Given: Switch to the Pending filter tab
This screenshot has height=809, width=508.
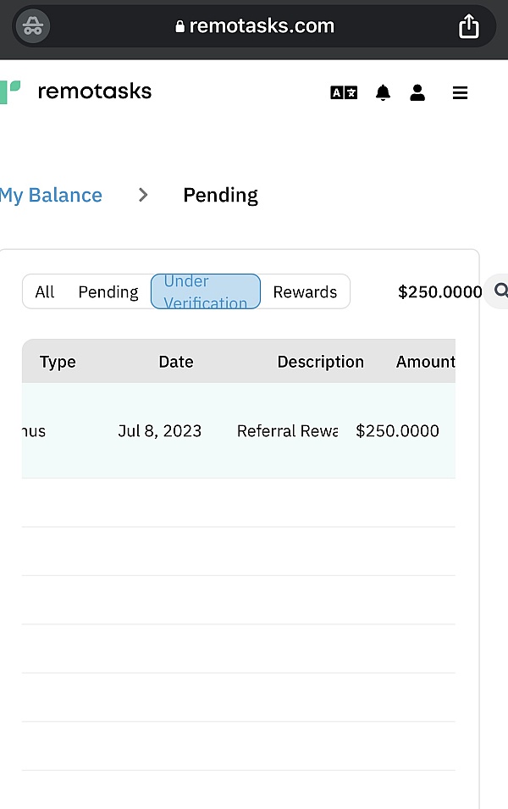Looking at the screenshot, I should tap(108, 292).
